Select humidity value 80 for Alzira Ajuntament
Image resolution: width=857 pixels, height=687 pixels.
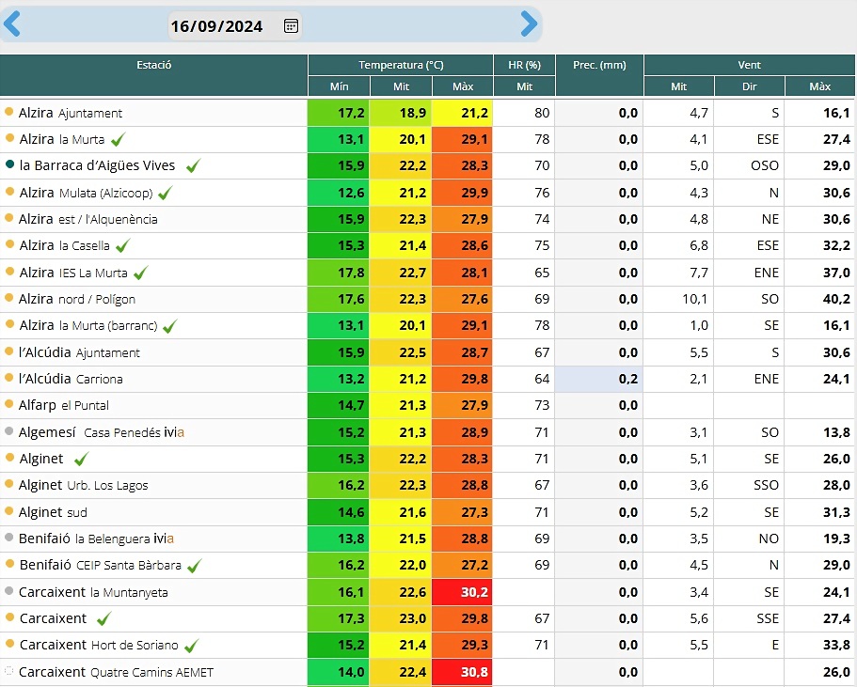click(x=524, y=113)
